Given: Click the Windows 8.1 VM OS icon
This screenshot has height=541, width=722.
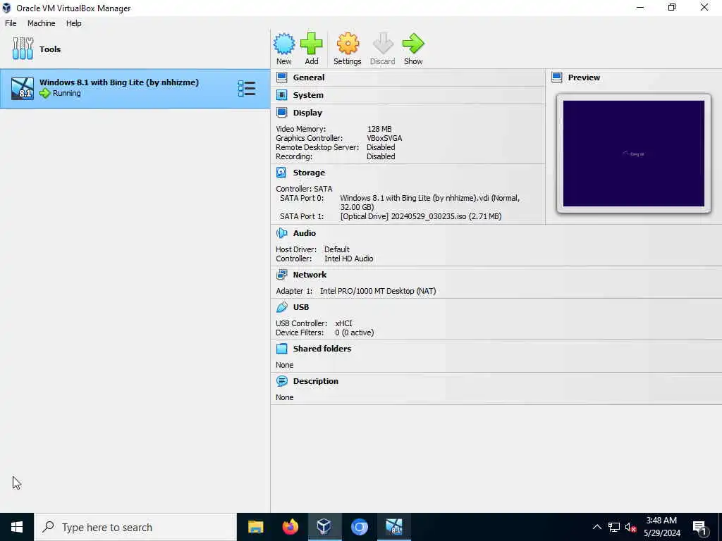Looking at the screenshot, I should tap(23, 89).
